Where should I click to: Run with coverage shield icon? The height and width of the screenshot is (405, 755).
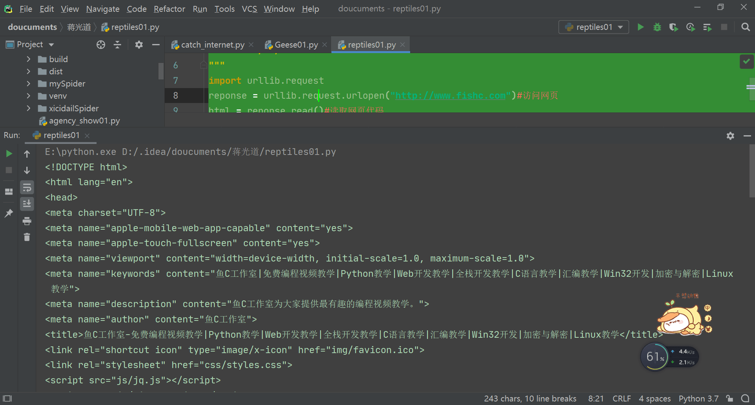point(674,27)
